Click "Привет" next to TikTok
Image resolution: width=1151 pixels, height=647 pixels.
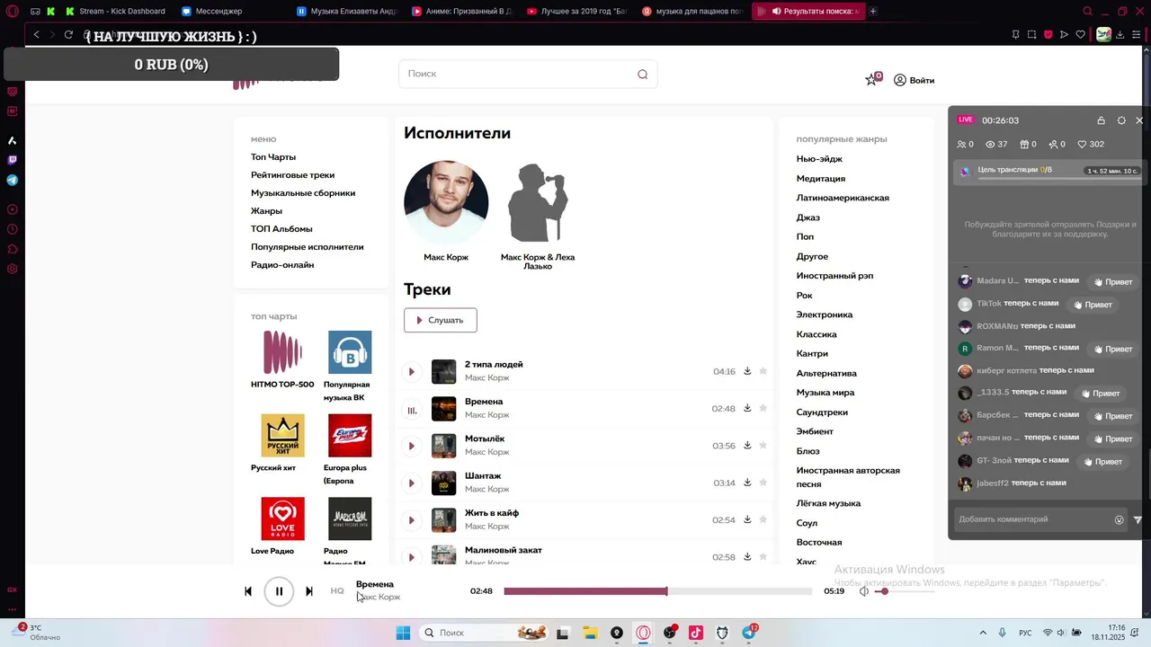(1093, 305)
